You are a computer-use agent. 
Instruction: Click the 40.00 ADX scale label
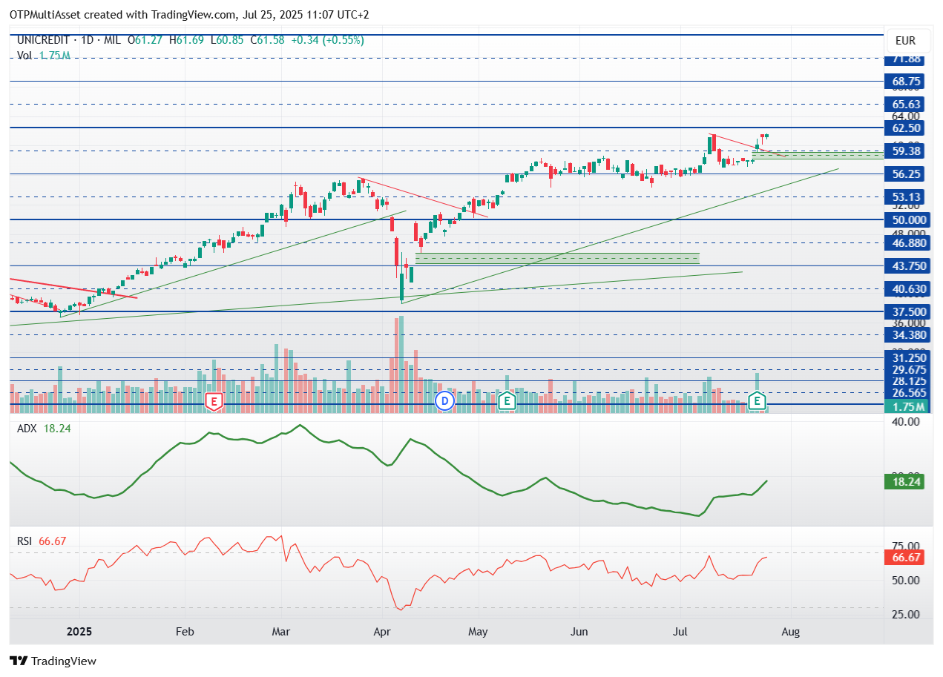[904, 421]
